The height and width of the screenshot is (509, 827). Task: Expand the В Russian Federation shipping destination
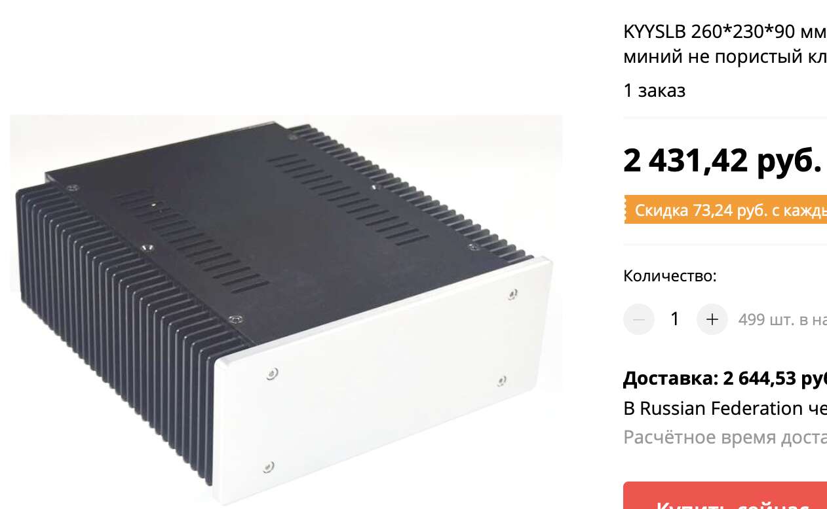click(x=725, y=408)
